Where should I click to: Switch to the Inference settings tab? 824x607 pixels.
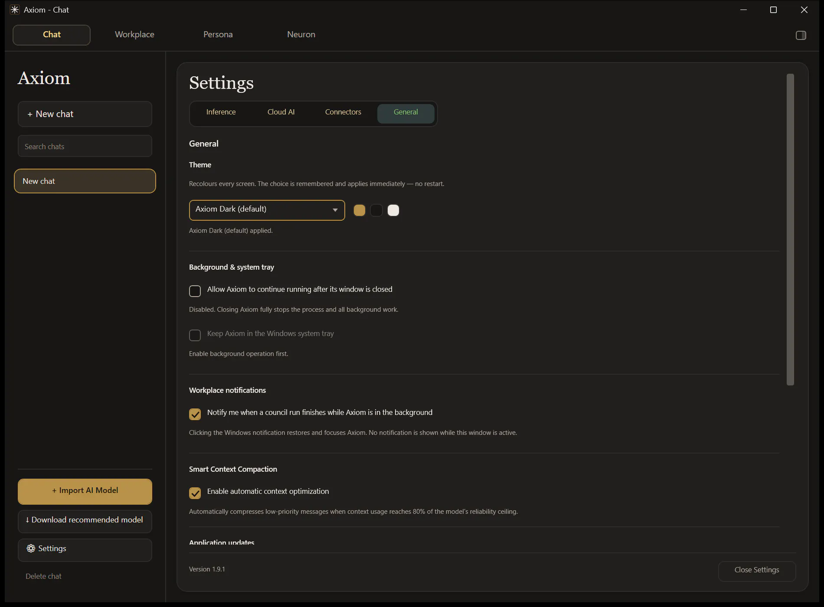[x=221, y=112]
